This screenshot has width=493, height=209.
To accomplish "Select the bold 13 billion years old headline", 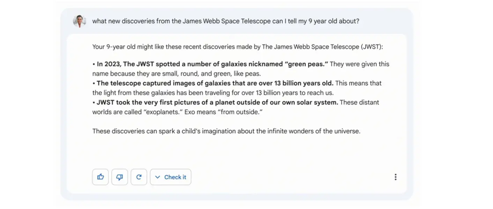I will coord(213,83).
